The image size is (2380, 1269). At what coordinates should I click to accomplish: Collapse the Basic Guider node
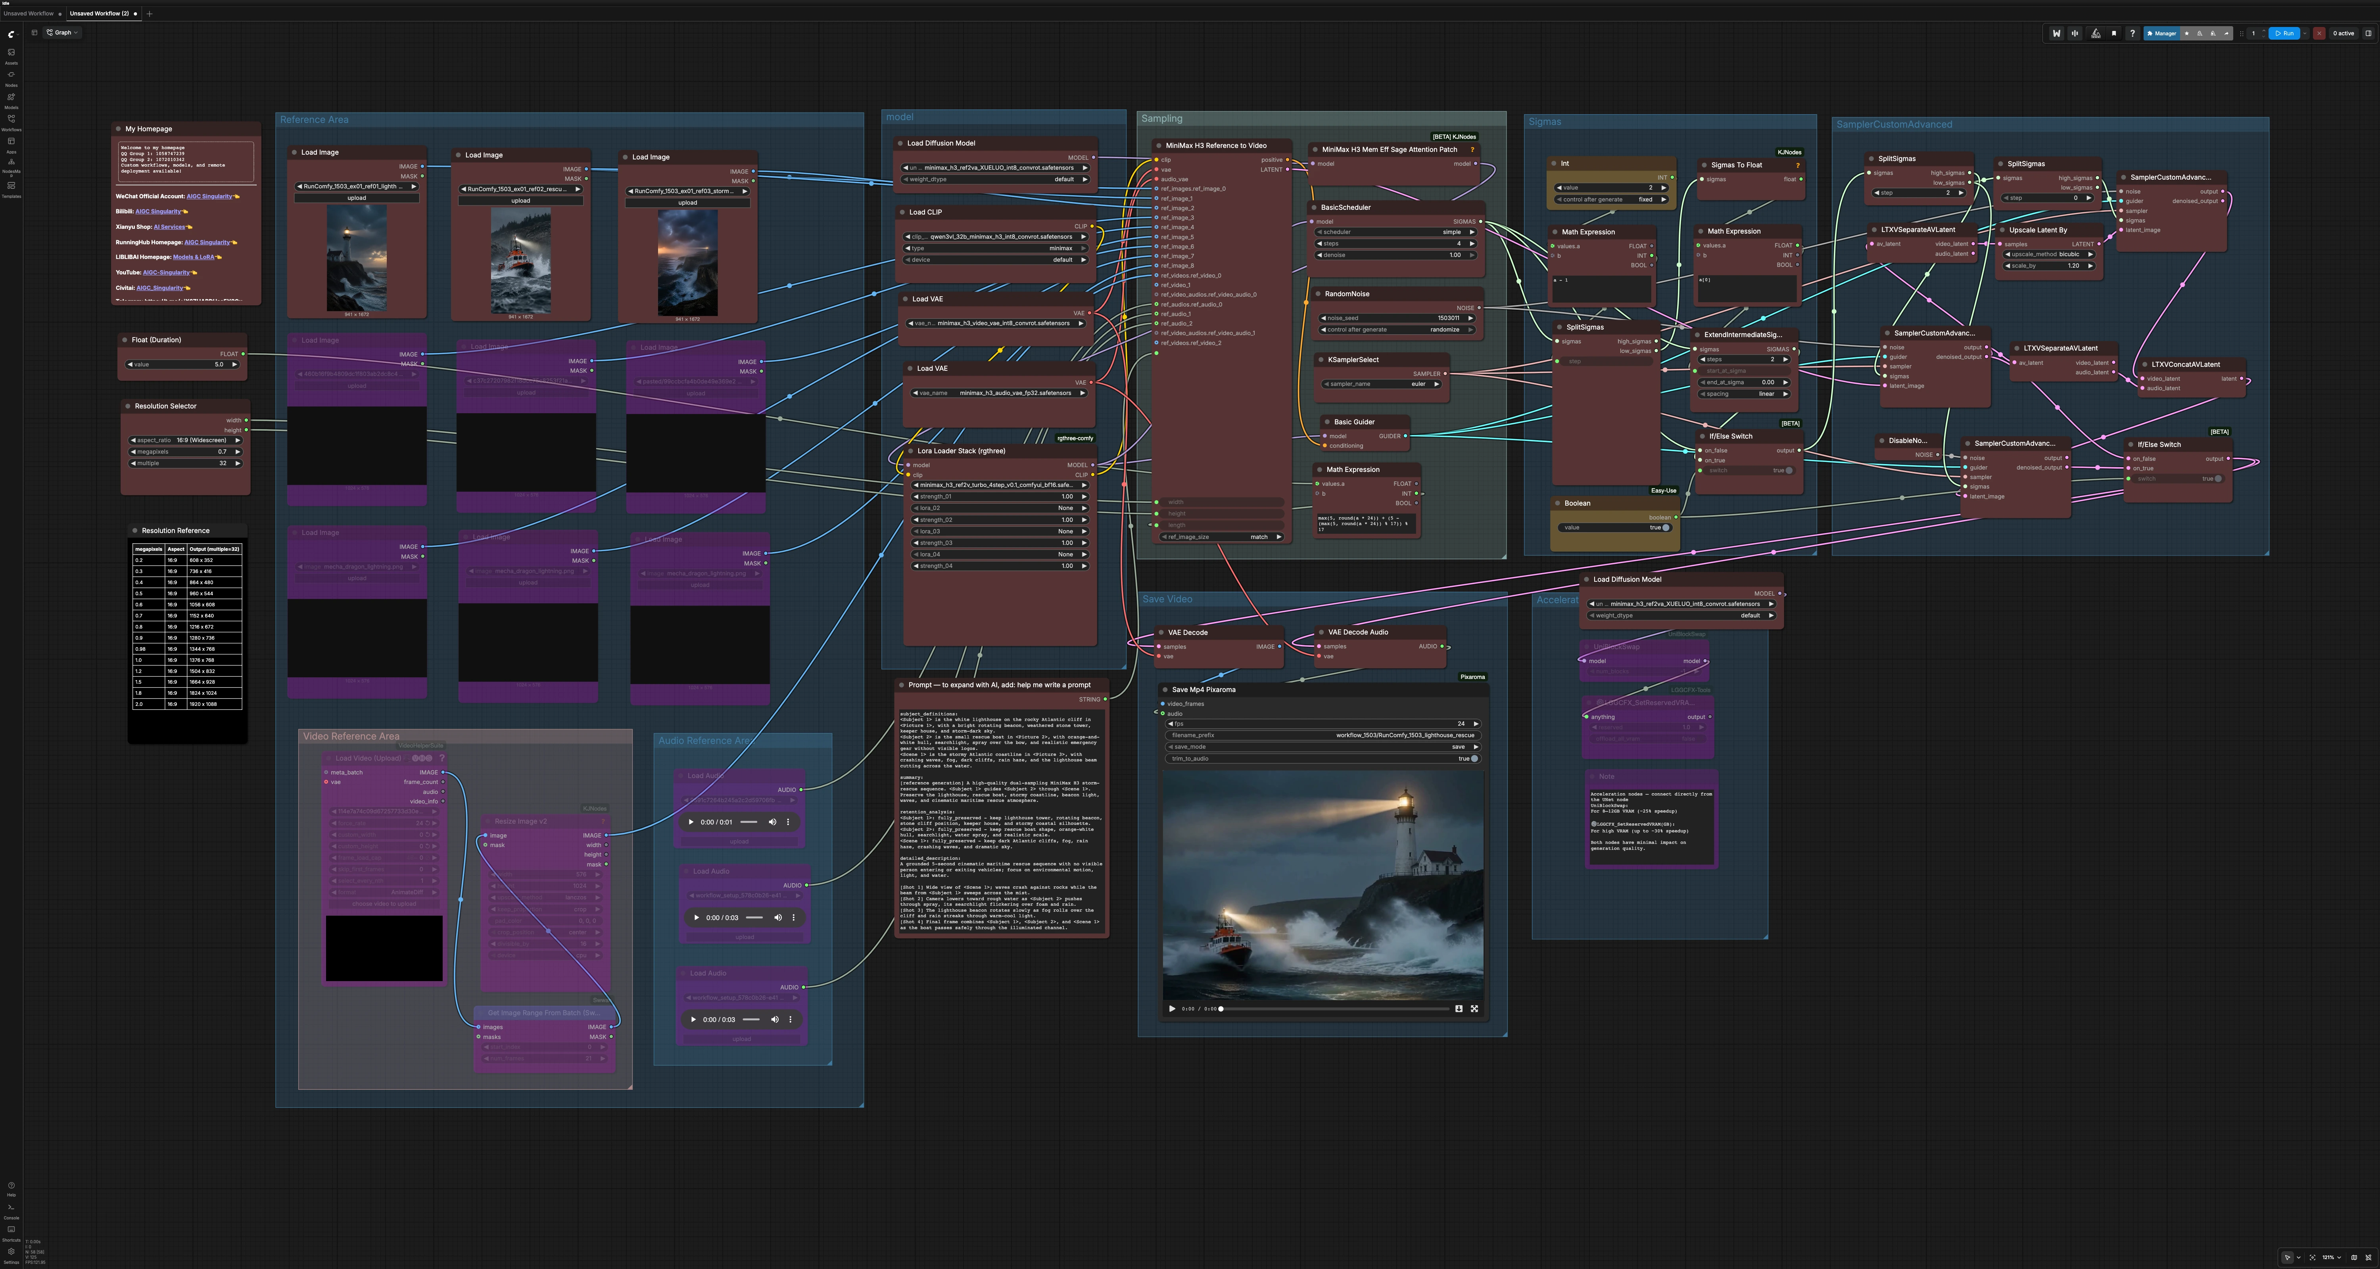coord(1327,422)
